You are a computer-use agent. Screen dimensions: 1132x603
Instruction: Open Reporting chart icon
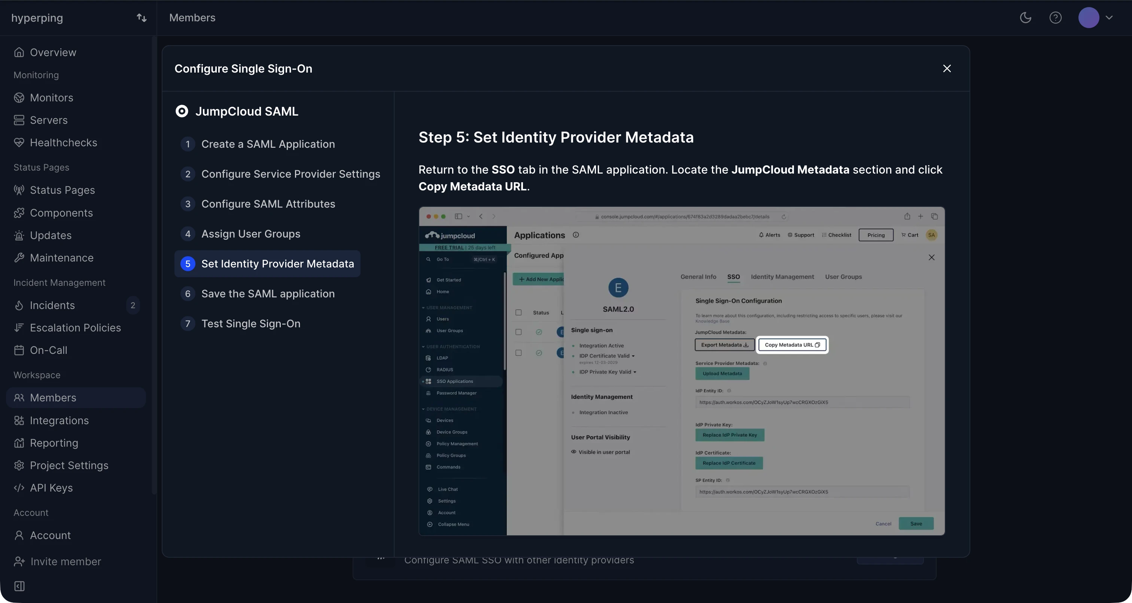point(19,443)
